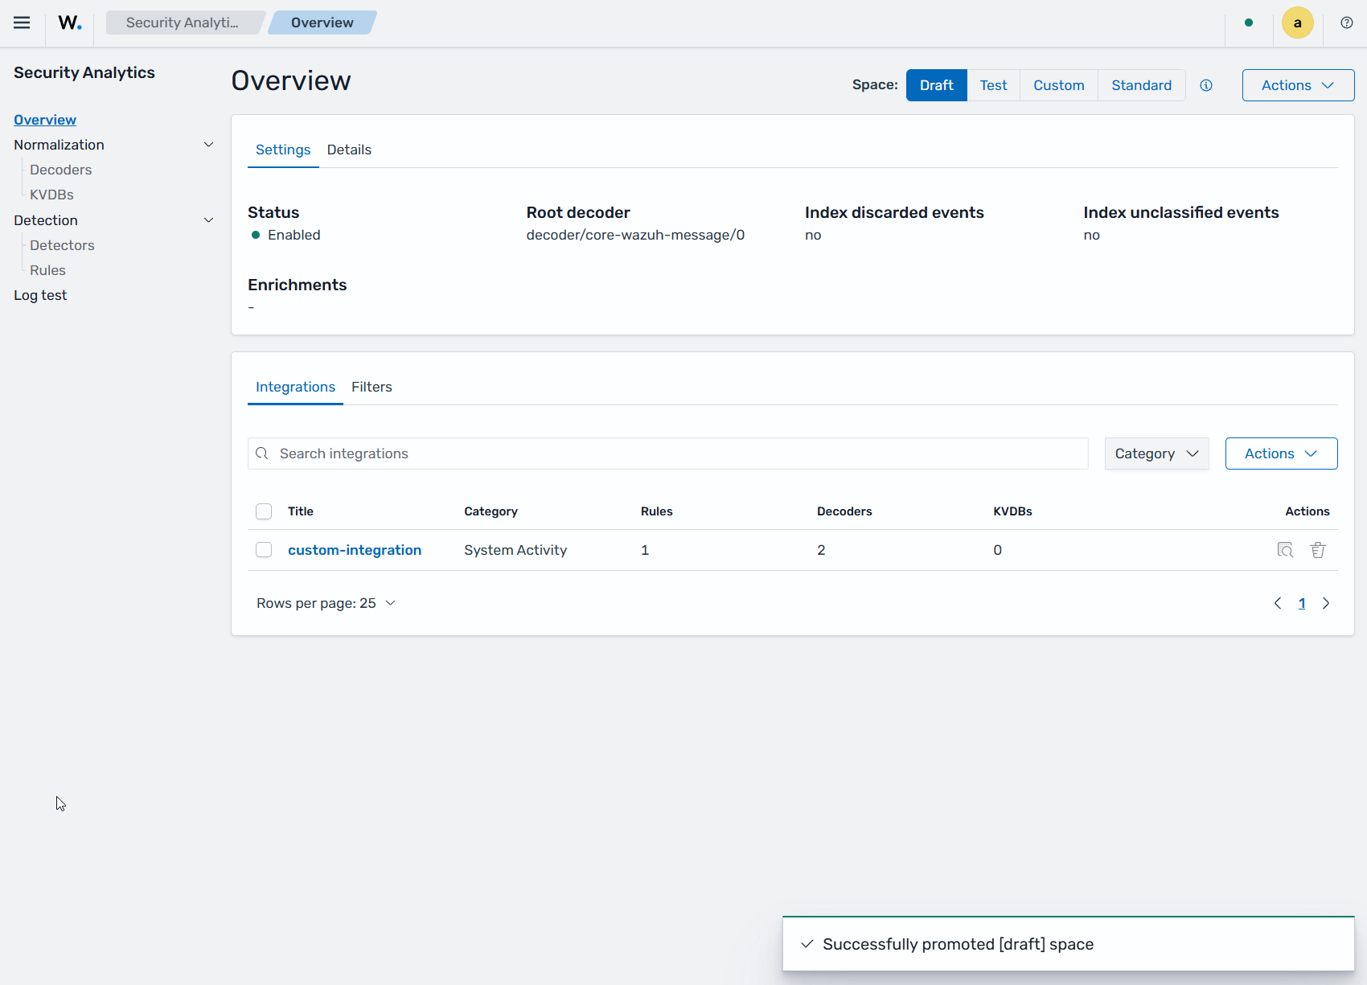Switch to the Custom space
Image resolution: width=1367 pixels, height=985 pixels.
pos(1059,85)
